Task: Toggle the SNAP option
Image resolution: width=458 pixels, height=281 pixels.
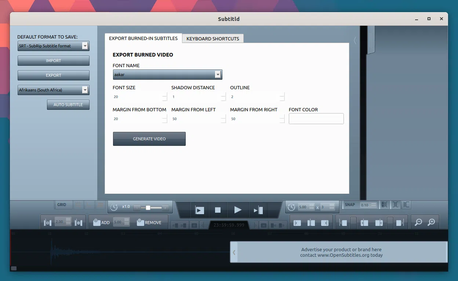Action: (350, 205)
